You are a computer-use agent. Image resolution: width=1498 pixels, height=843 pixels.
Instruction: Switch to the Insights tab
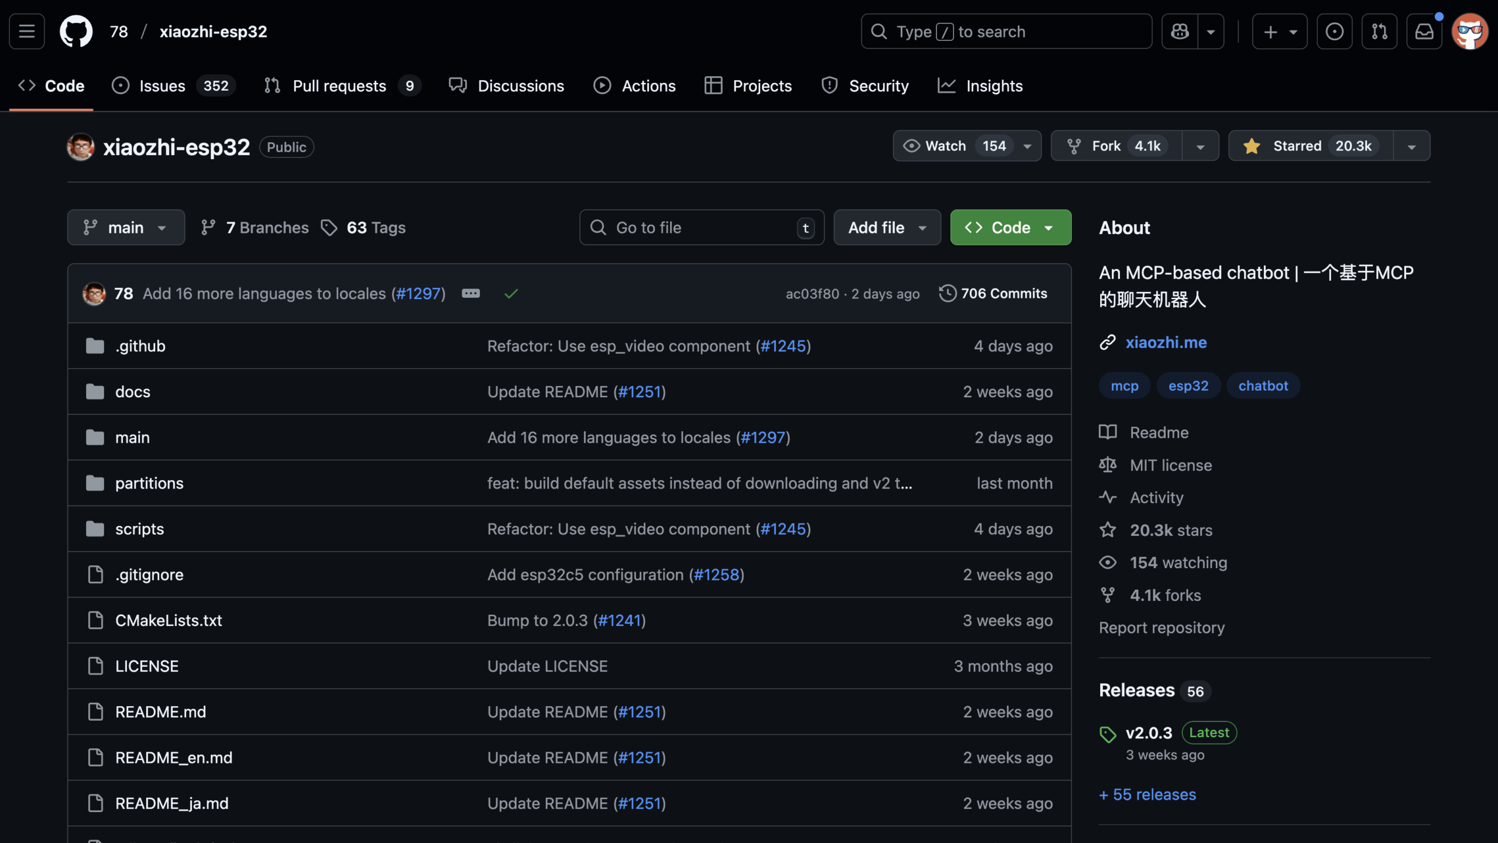coord(993,86)
